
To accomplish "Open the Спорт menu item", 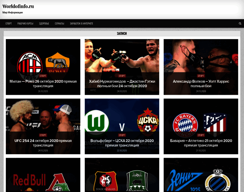I will tap(9, 23).
